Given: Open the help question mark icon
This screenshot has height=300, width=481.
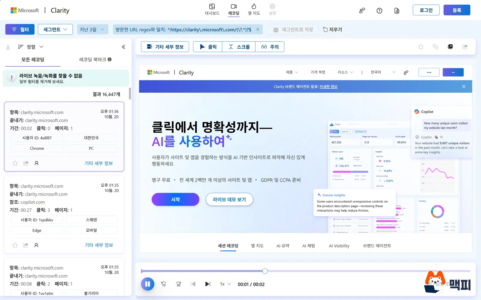Looking at the screenshot, I should click(x=379, y=10).
